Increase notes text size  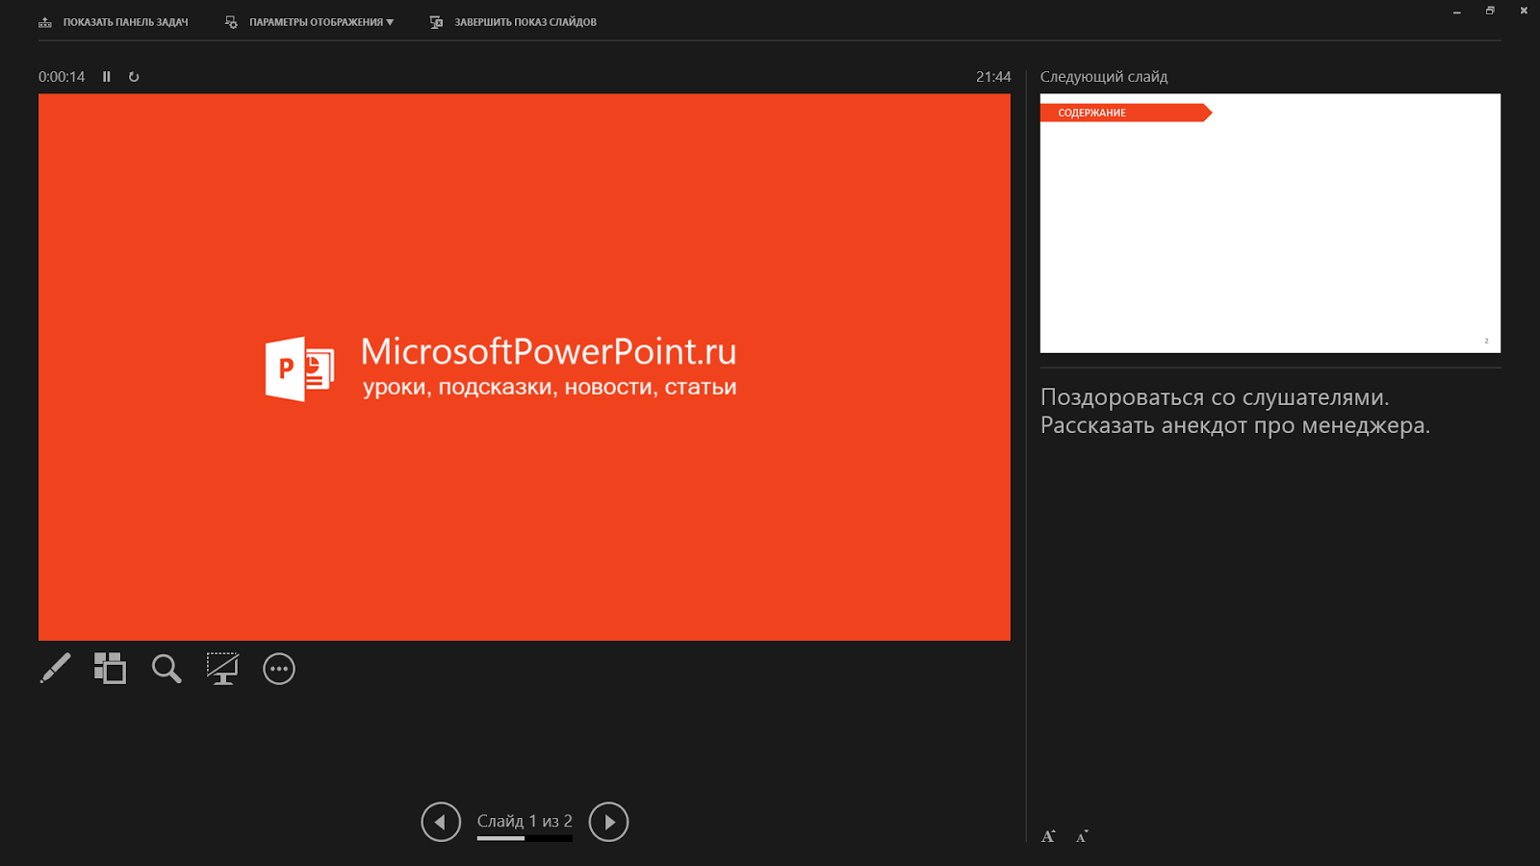click(1047, 835)
